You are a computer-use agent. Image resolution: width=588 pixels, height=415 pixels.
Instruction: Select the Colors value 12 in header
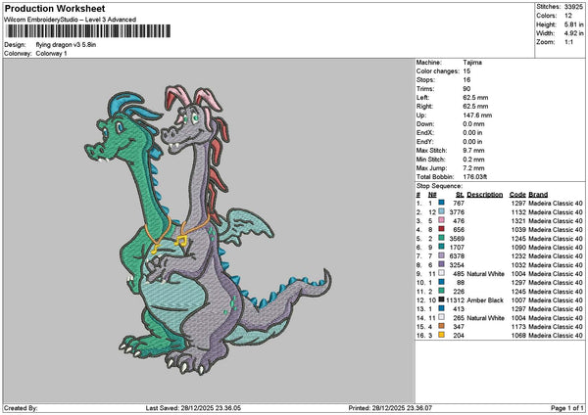point(568,16)
